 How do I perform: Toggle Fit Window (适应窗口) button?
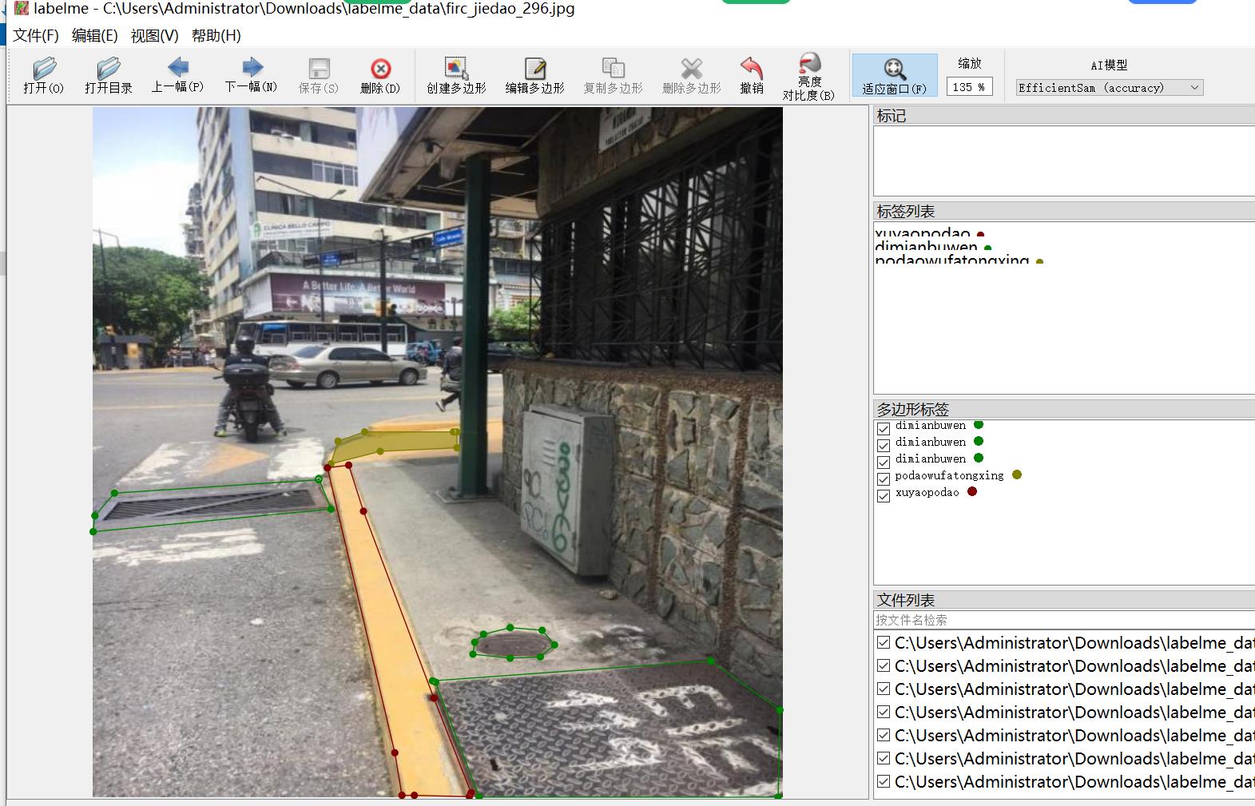coord(894,75)
